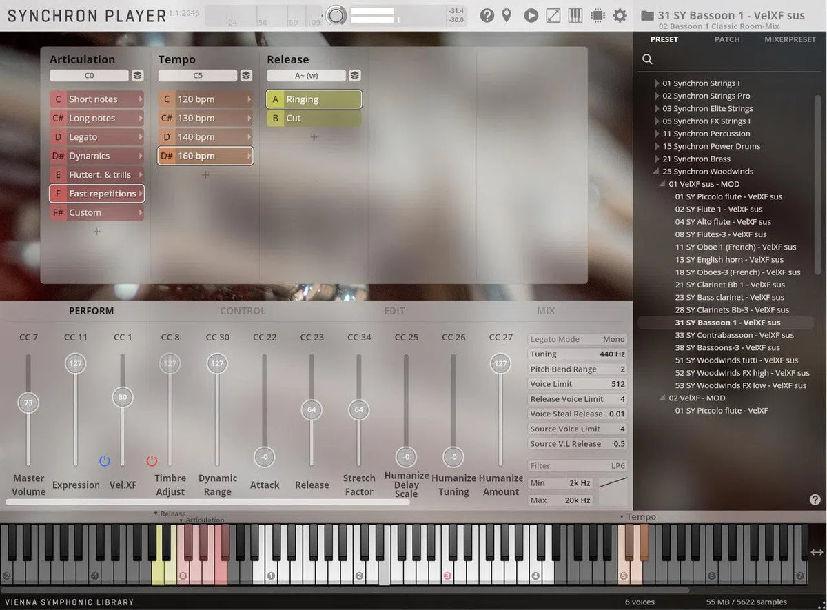Toggle the virtual keyboard icon
The height and width of the screenshot is (610, 827).
point(575,15)
